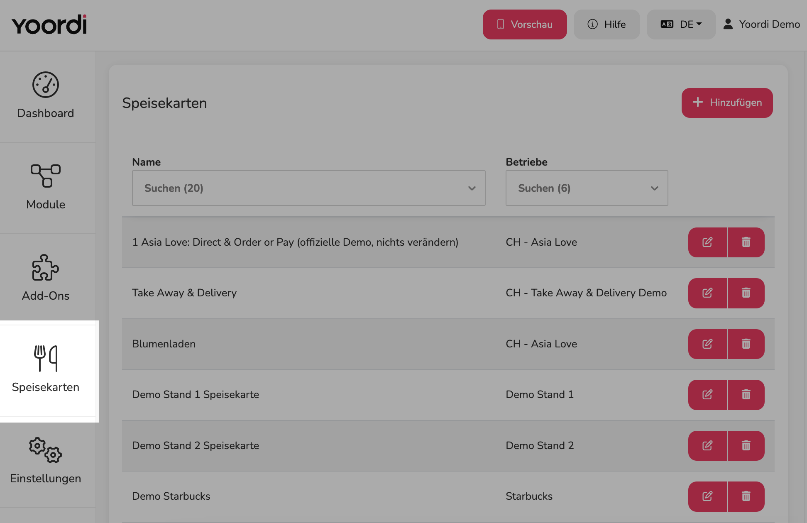Open the DE language selector

[x=681, y=24]
